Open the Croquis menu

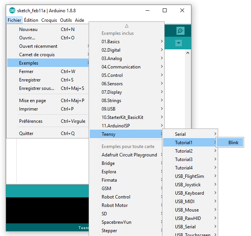click(49, 20)
